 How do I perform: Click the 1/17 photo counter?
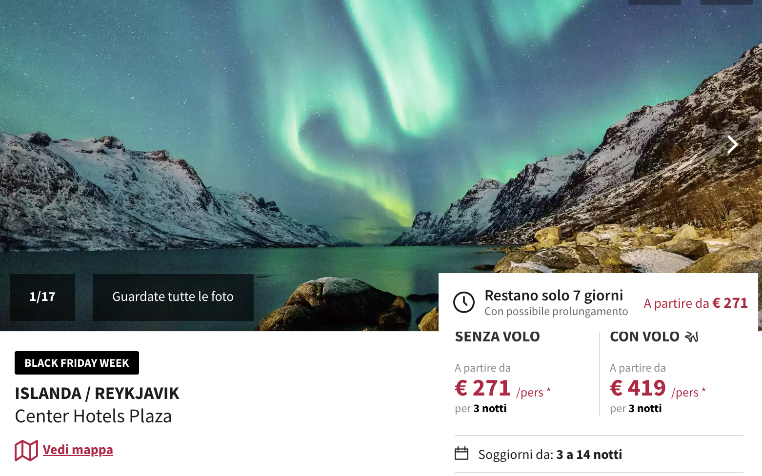[42, 297]
